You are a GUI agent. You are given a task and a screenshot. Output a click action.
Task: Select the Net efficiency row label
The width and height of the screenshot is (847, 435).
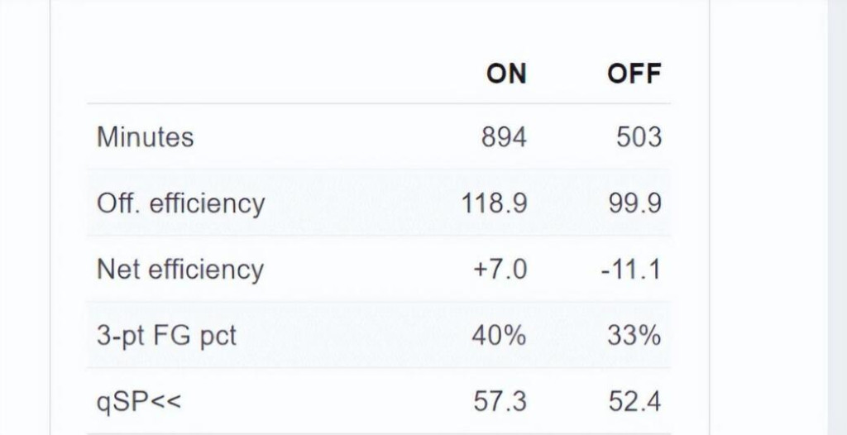[180, 270]
